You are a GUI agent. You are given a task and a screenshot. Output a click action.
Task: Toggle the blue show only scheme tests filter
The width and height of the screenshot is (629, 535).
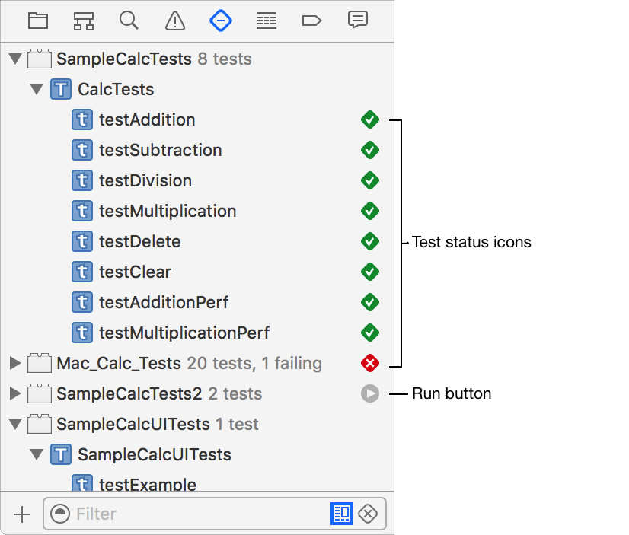click(x=342, y=514)
